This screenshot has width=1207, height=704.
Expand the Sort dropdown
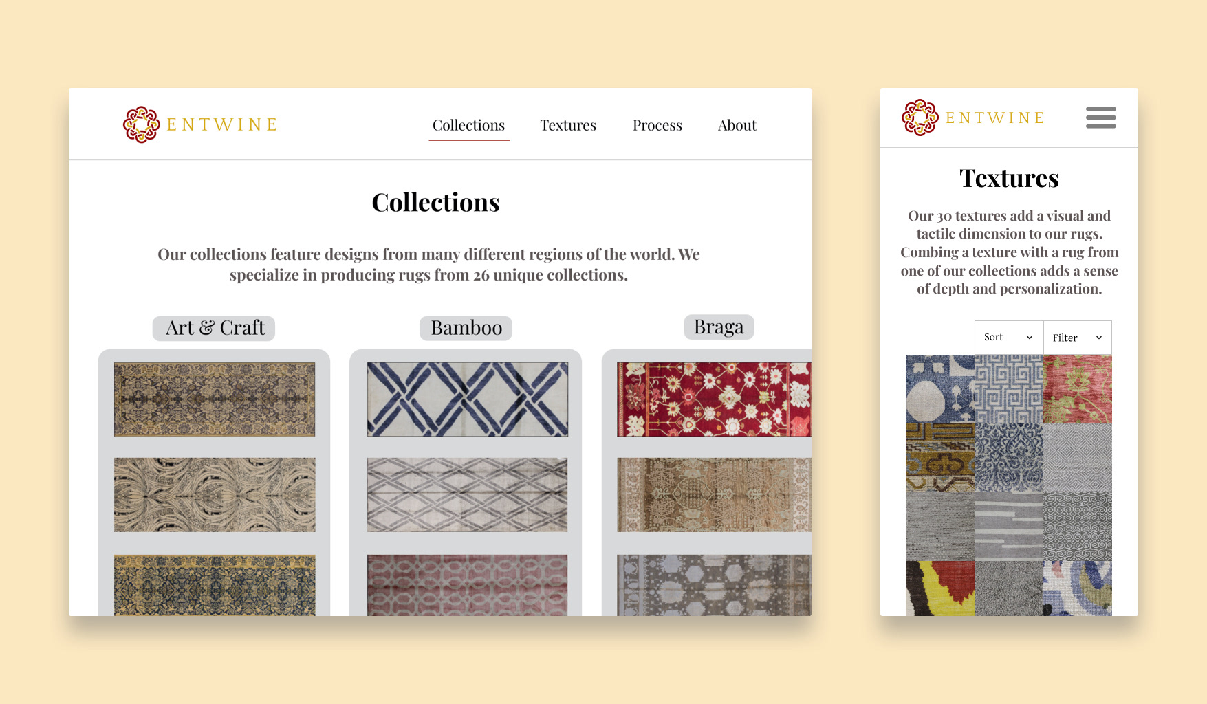point(1009,337)
